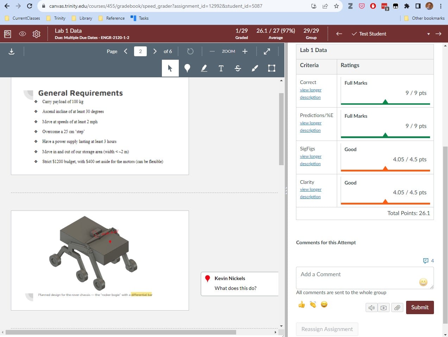View longer description for Correct criterion
Image resolution: width=448 pixels, height=337 pixels.
click(310, 93)
